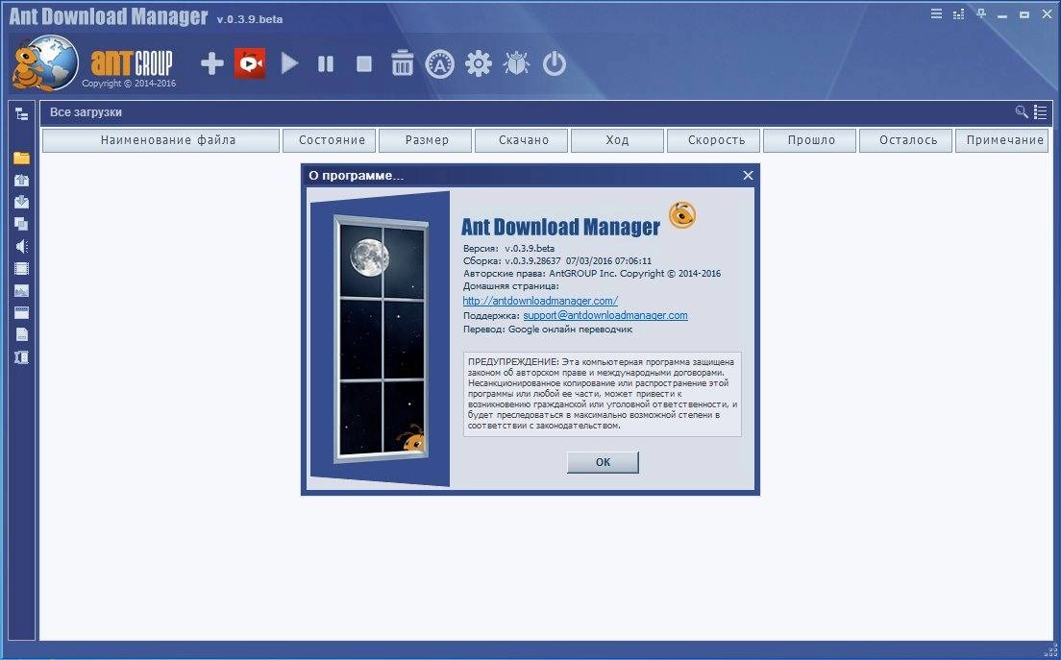Click the moon window image in About dialog

381,339
